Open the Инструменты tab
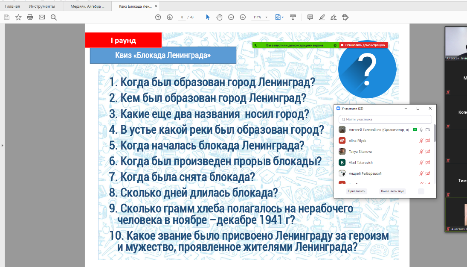This screenshot has width=467, height=267. (42, 6)
